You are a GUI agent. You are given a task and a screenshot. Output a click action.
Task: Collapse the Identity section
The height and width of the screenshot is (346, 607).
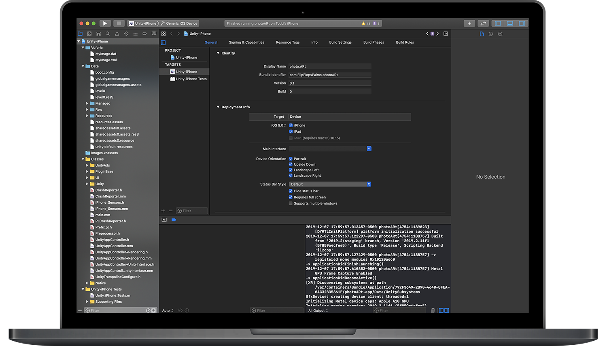coord(218,53)
